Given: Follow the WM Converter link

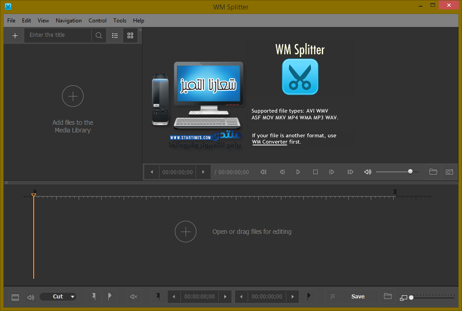Looking at the screenshot, I should [x=270, y=142].
